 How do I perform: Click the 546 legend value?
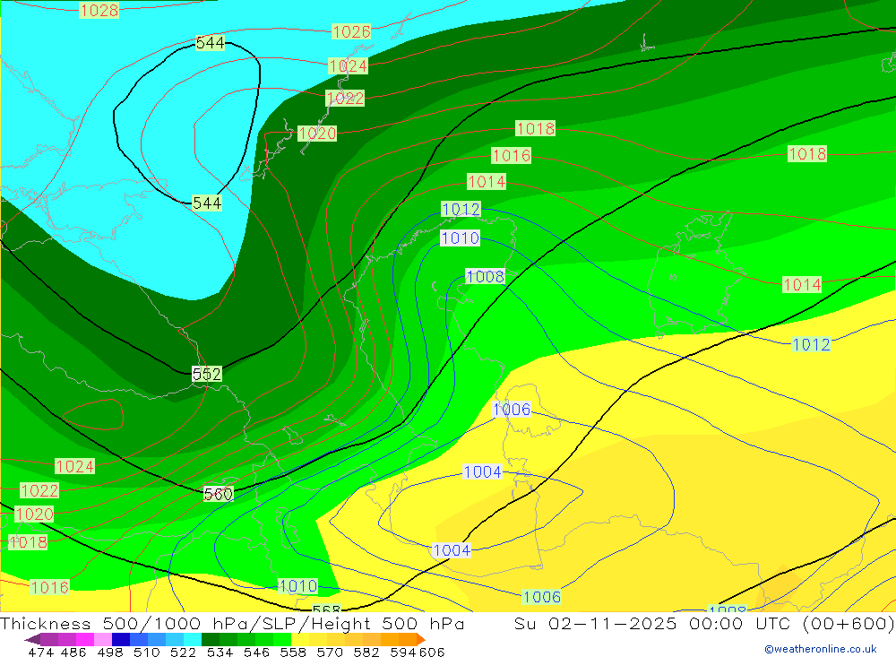tap(256, 652)
